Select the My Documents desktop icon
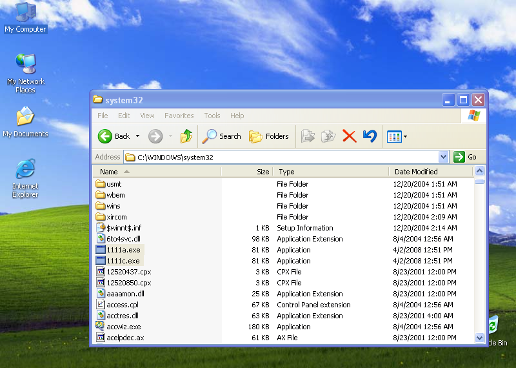This screenshot has height=368, width=516. 25,121
